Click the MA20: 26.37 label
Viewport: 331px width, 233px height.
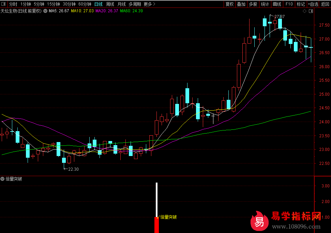(107, 11)
